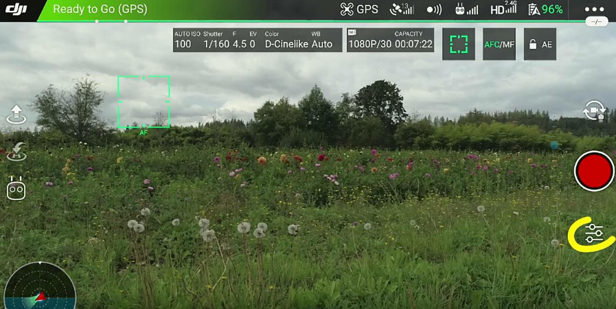The width and height of the screenshot is (616, 309).
Task: Tap the DJI logo home icon
Action: pos(16,9)
